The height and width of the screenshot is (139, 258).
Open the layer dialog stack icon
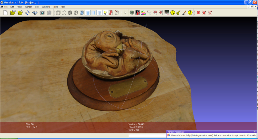(x=49, y=13)
